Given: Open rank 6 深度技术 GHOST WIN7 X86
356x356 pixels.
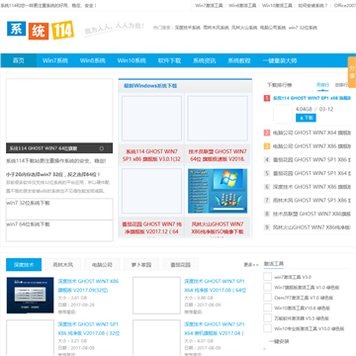Looking at the screenshot, I should (x=311, y=187).
